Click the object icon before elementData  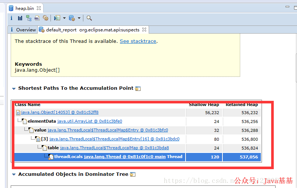click(24, 121)
